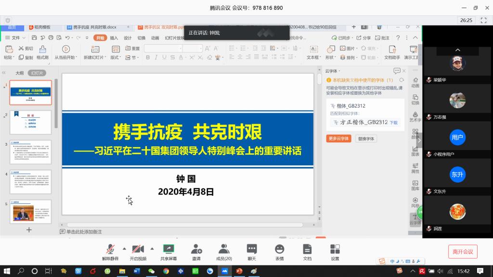Open the emoji reactions icon
The height and width of the screenshot is (277, 493).
[x=279, y=249]
